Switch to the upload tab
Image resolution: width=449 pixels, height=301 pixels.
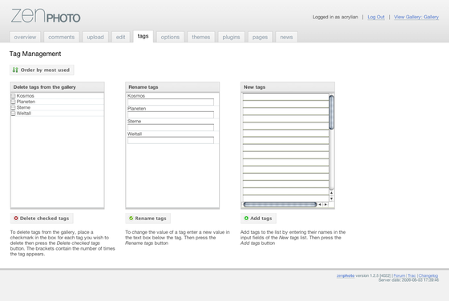[x=95, y=37]
